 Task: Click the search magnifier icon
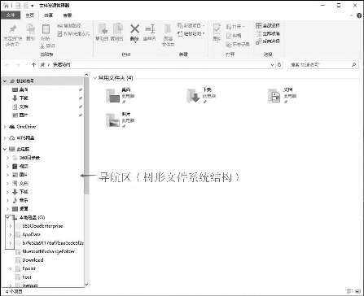pos(353,65)
